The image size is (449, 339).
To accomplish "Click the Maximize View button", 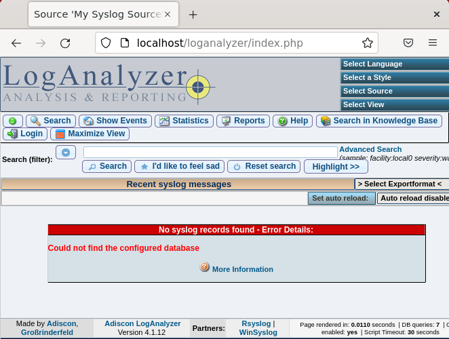I will pyautogui.click(x=90, y=134).
